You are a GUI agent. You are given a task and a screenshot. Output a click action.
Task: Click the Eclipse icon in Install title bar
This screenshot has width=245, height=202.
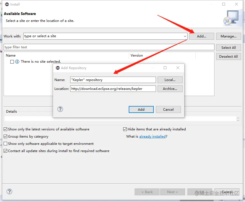pyautogui.click(x=7, y=4)
